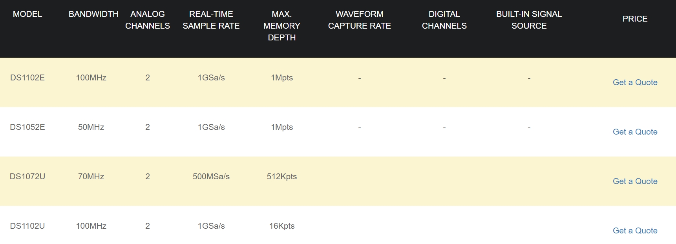This screenshot has width=676, height=244.
Task: Click the WAVEFORM CAPTURE RATE header
Action: [360, 20]
